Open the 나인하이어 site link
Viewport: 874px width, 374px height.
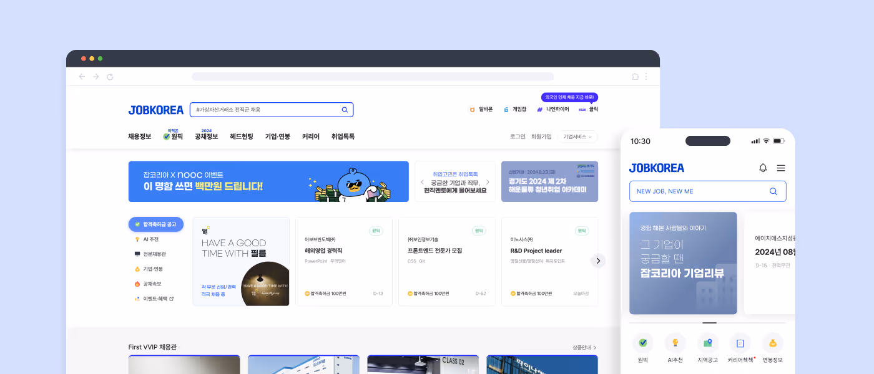coord(553,110)
